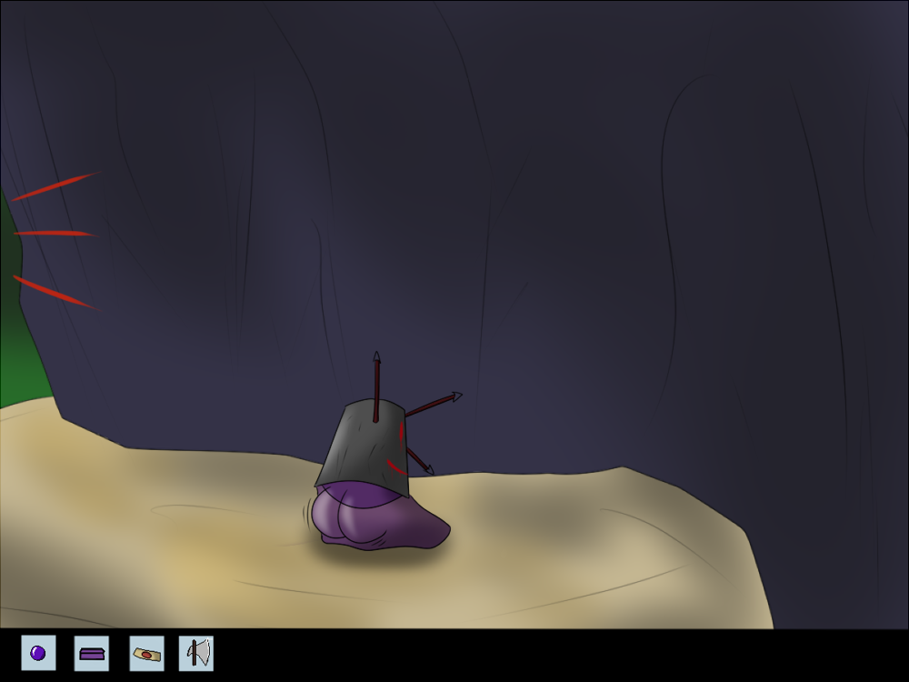
Task: Click the topmost red slash mark
Action: click(x=55, y=186)
